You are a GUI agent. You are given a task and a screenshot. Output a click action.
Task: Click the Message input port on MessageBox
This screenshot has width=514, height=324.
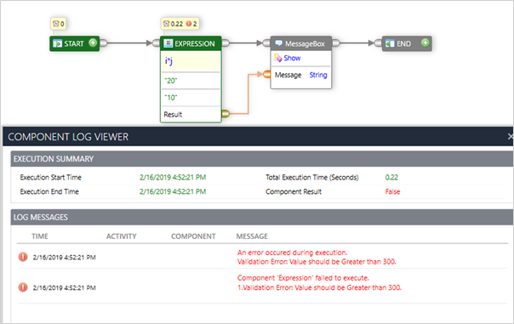[x=267, y=74]
